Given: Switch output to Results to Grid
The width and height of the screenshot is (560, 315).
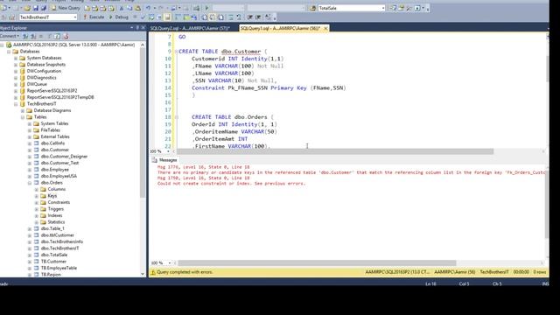Looking at the screenshot, I should 213,17.
